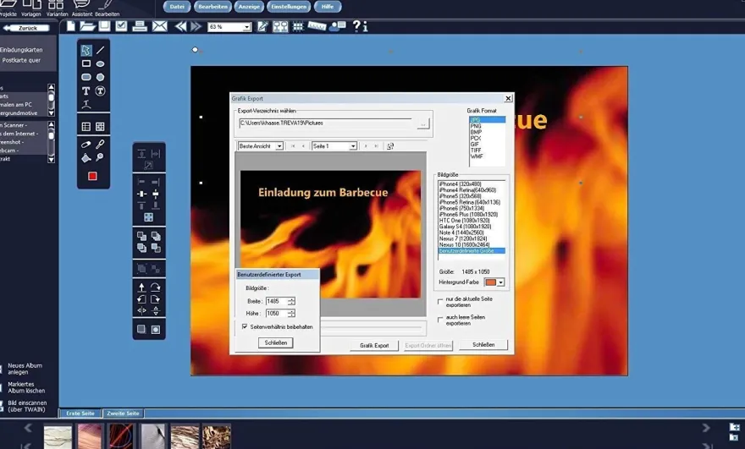Switch to 'Zweite Seite' tab
This screenshot has width=745, height=449.
point(123,413)
